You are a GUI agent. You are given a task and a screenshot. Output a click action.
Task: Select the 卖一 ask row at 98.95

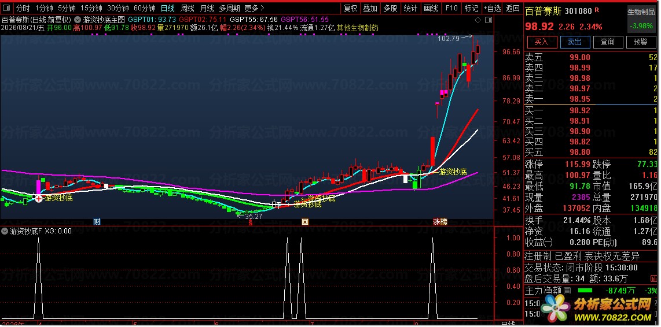591,99
